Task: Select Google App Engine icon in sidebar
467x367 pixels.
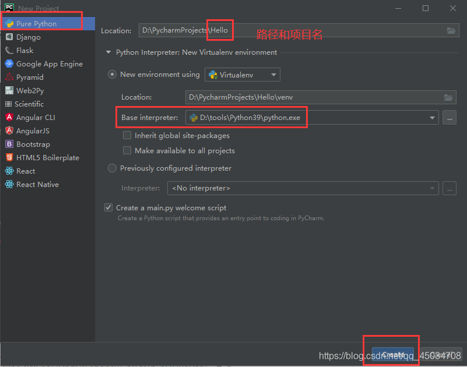Action: coord(9,64)
